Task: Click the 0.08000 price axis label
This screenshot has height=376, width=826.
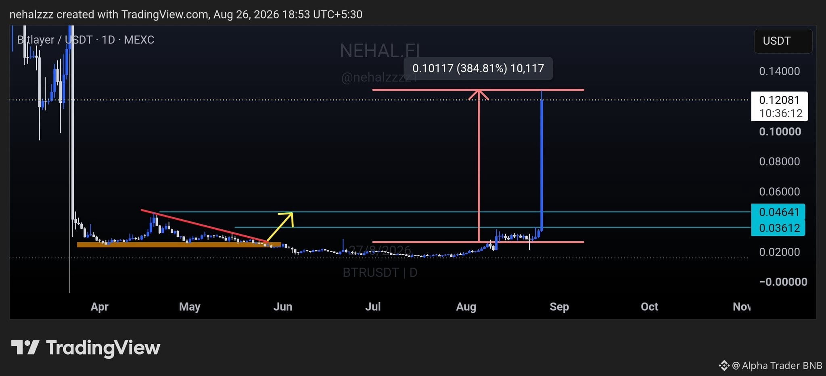Action: pos(780,162)
